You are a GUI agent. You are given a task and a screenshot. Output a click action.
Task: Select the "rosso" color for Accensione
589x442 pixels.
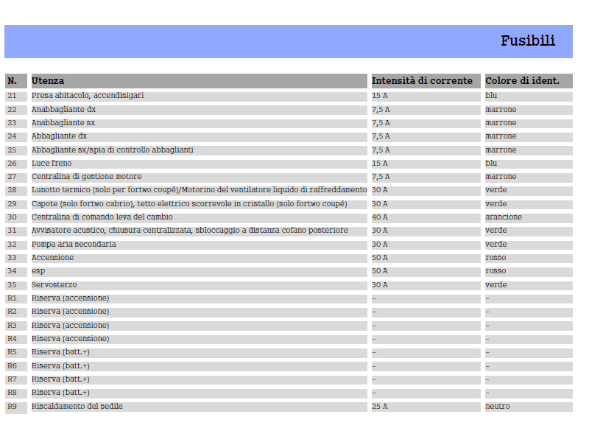tap(495, 257)
